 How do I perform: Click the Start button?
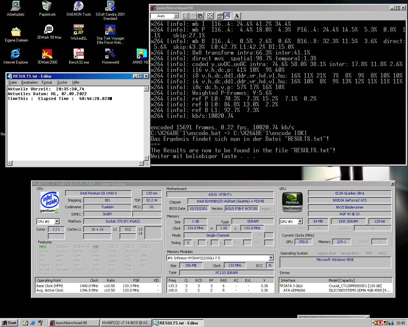coord(9,323)
